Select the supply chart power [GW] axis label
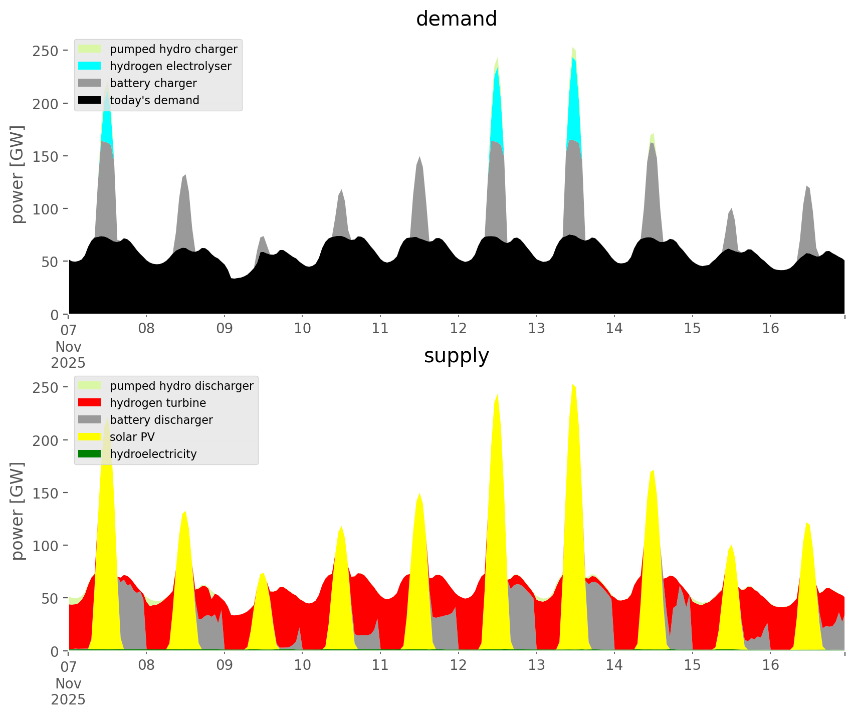855x717 pixels. [x=17, y=511]
